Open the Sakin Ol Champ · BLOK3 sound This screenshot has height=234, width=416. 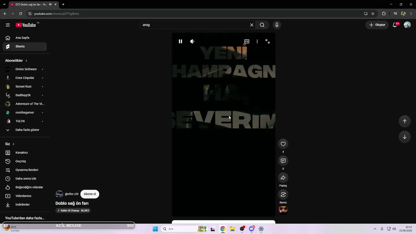73,211
